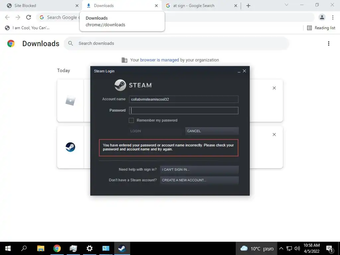The height and width of the screenshot is (255, 340).
Task: Go back in Chrome
Action: [7, 17]
